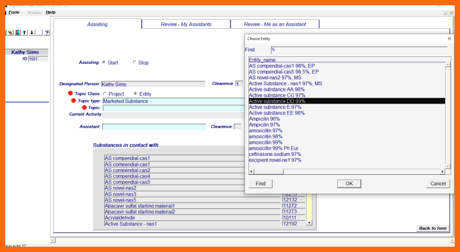Close the Choose Entity dialog with X
Viewport: 460px width, 252px height.
(449, 38)
